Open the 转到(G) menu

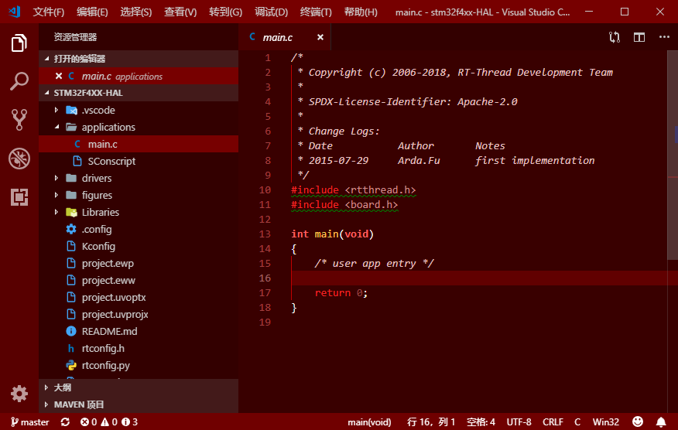[226, 12]
